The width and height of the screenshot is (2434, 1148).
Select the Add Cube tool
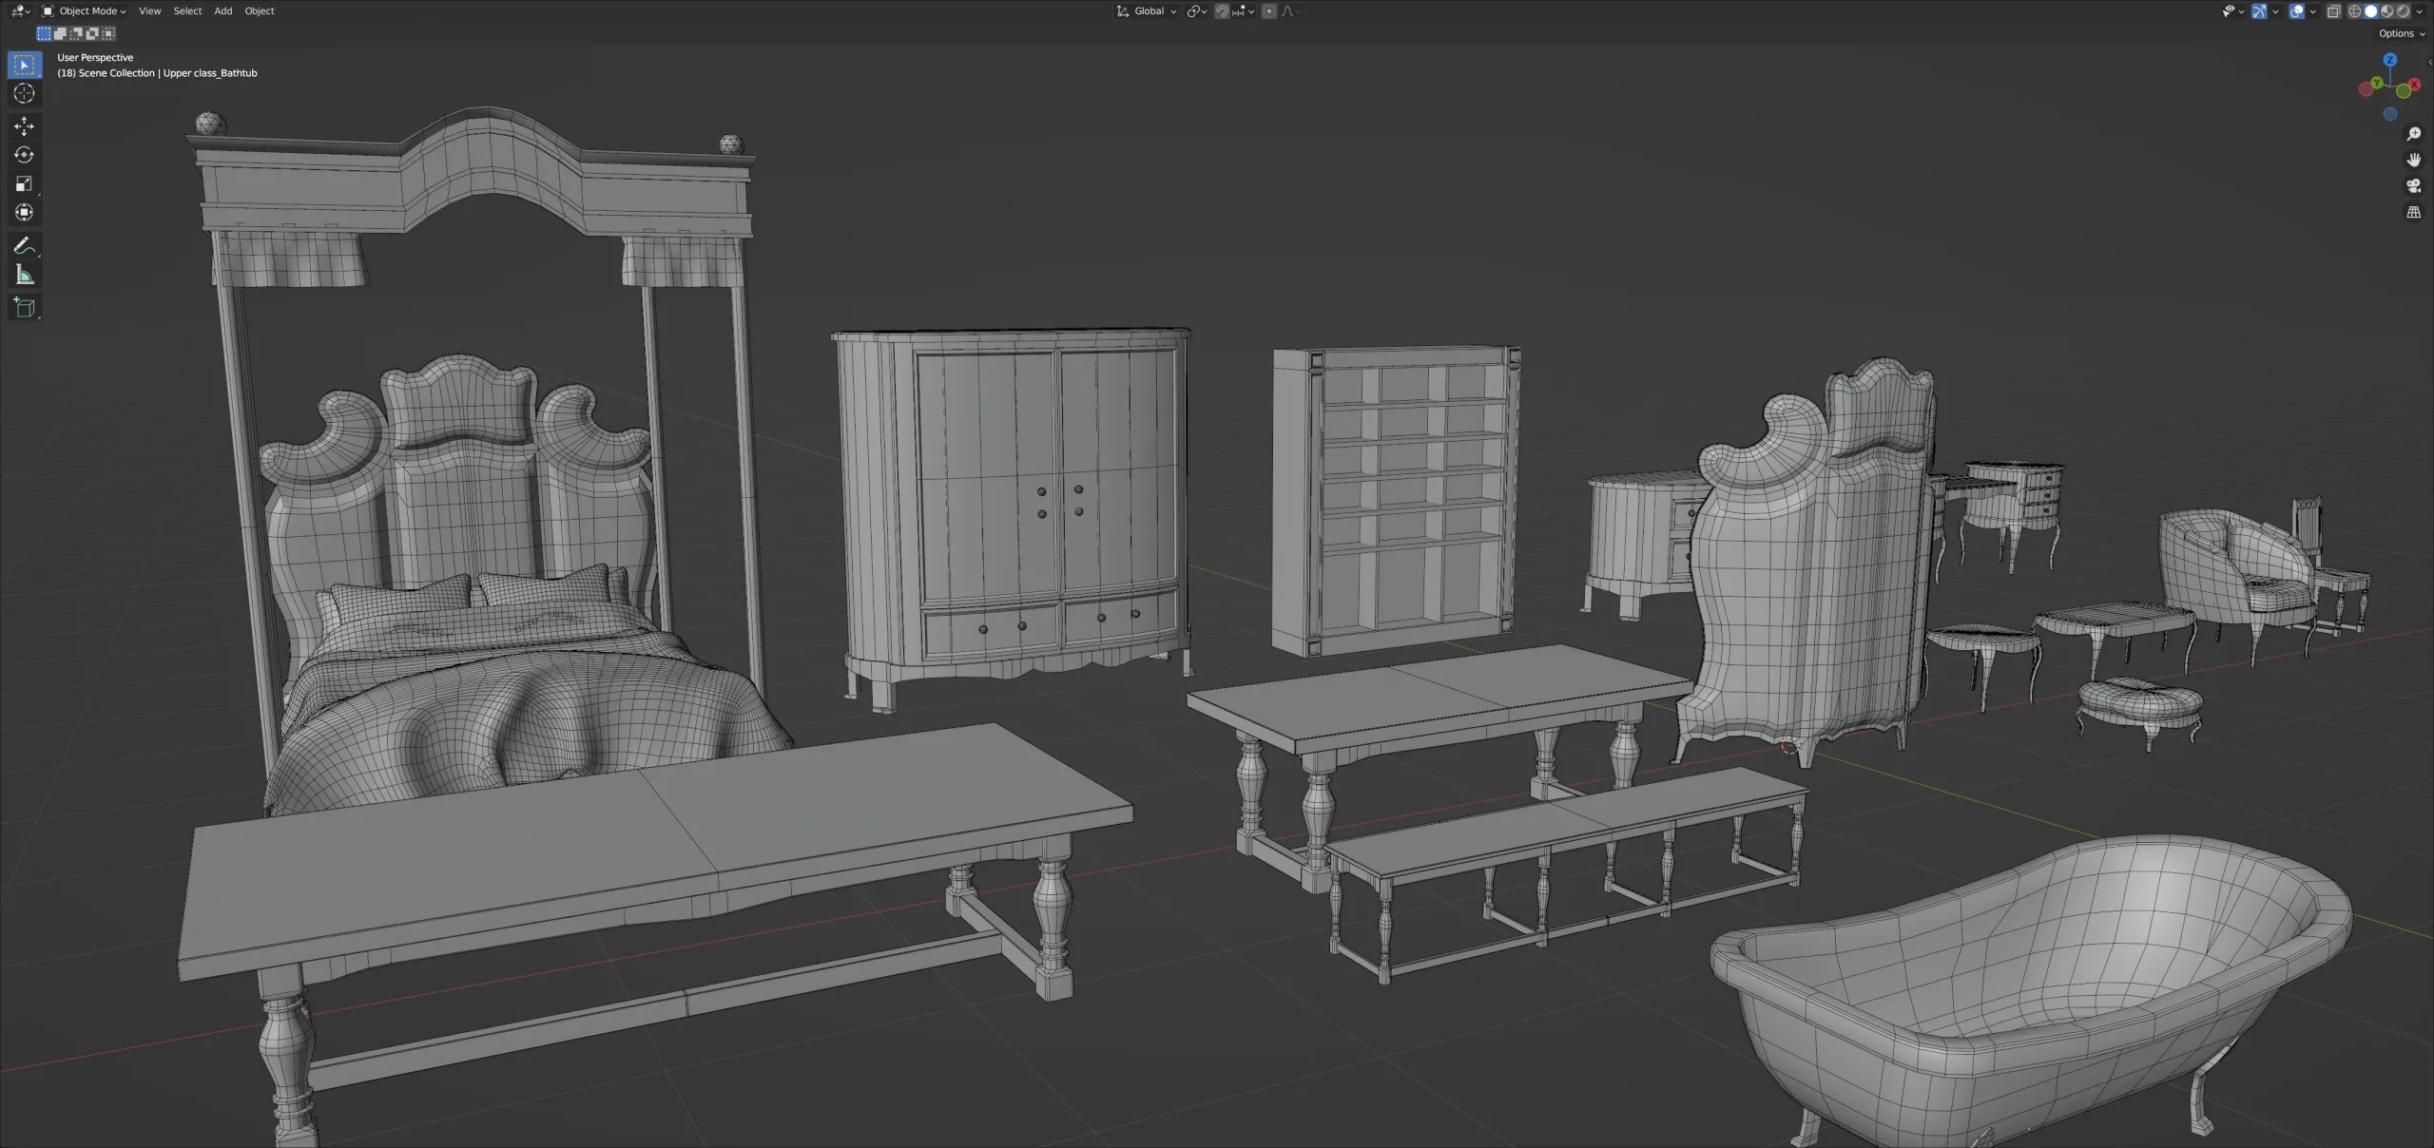pyautogui.click(x=24, y=306)
